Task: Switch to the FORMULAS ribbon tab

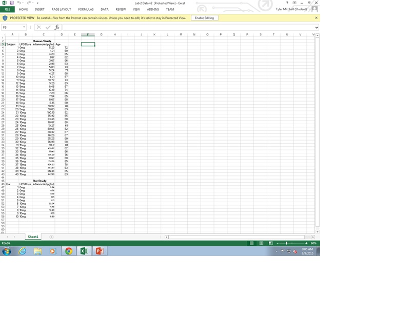Action: (x=86, y=9)
